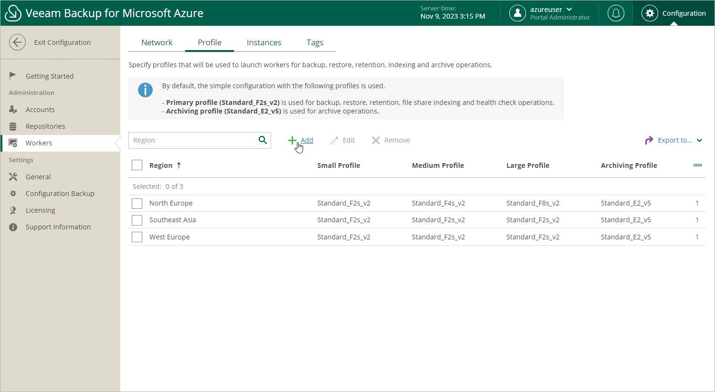
Task: Select the North Europe region text
Action: [x=171, y=203]
